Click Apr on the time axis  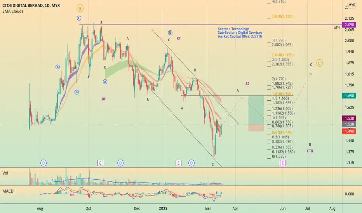[235, 208]
